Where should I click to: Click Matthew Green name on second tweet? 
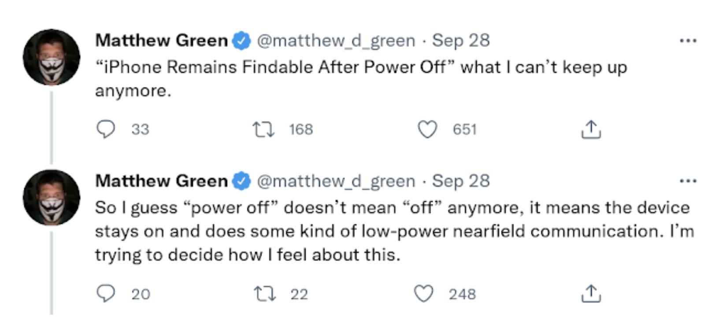(161, 181)
